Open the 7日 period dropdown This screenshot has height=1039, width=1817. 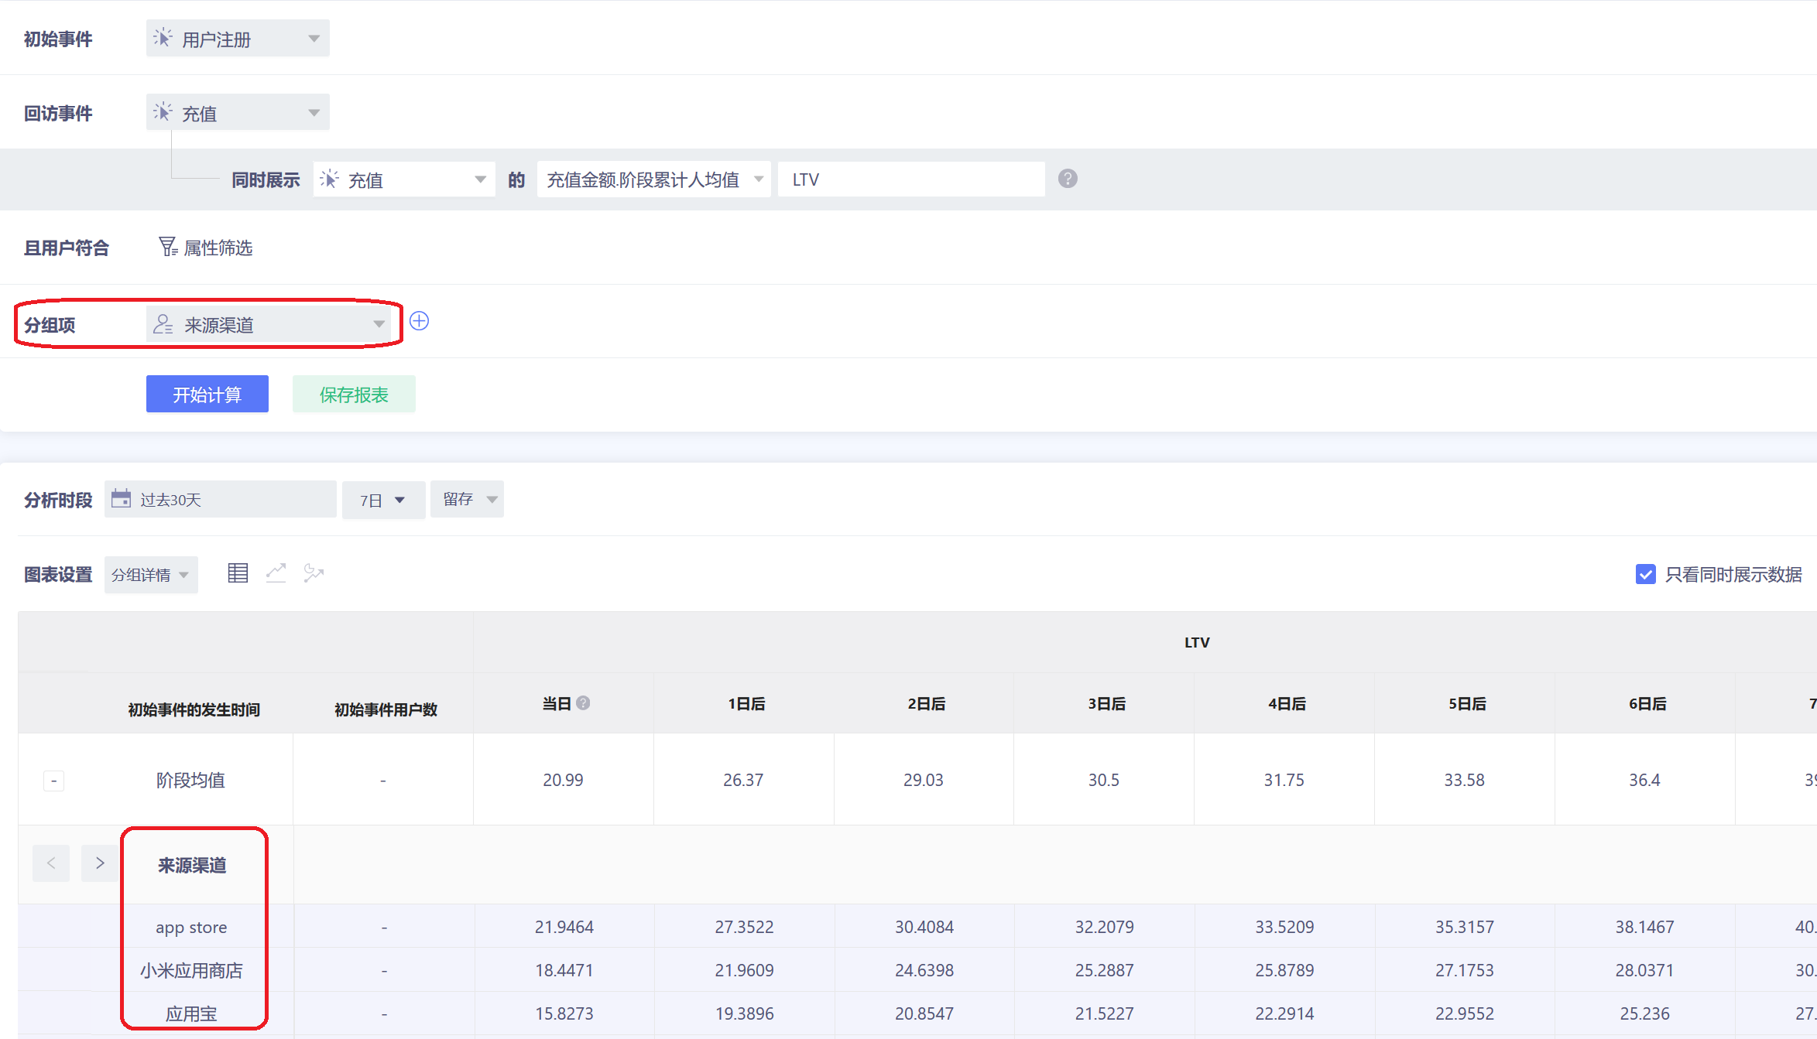(383, 500)
